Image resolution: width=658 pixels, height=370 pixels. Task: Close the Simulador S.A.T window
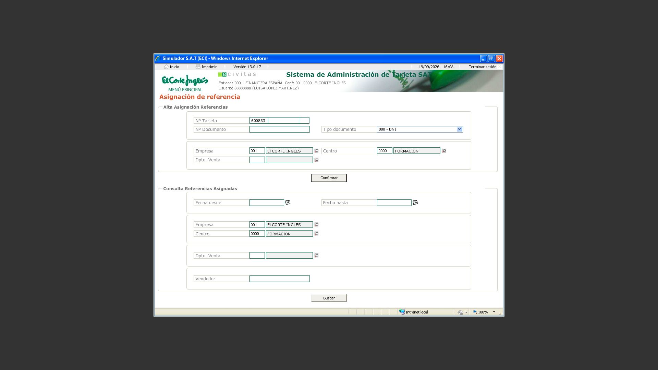pos(499,59)
